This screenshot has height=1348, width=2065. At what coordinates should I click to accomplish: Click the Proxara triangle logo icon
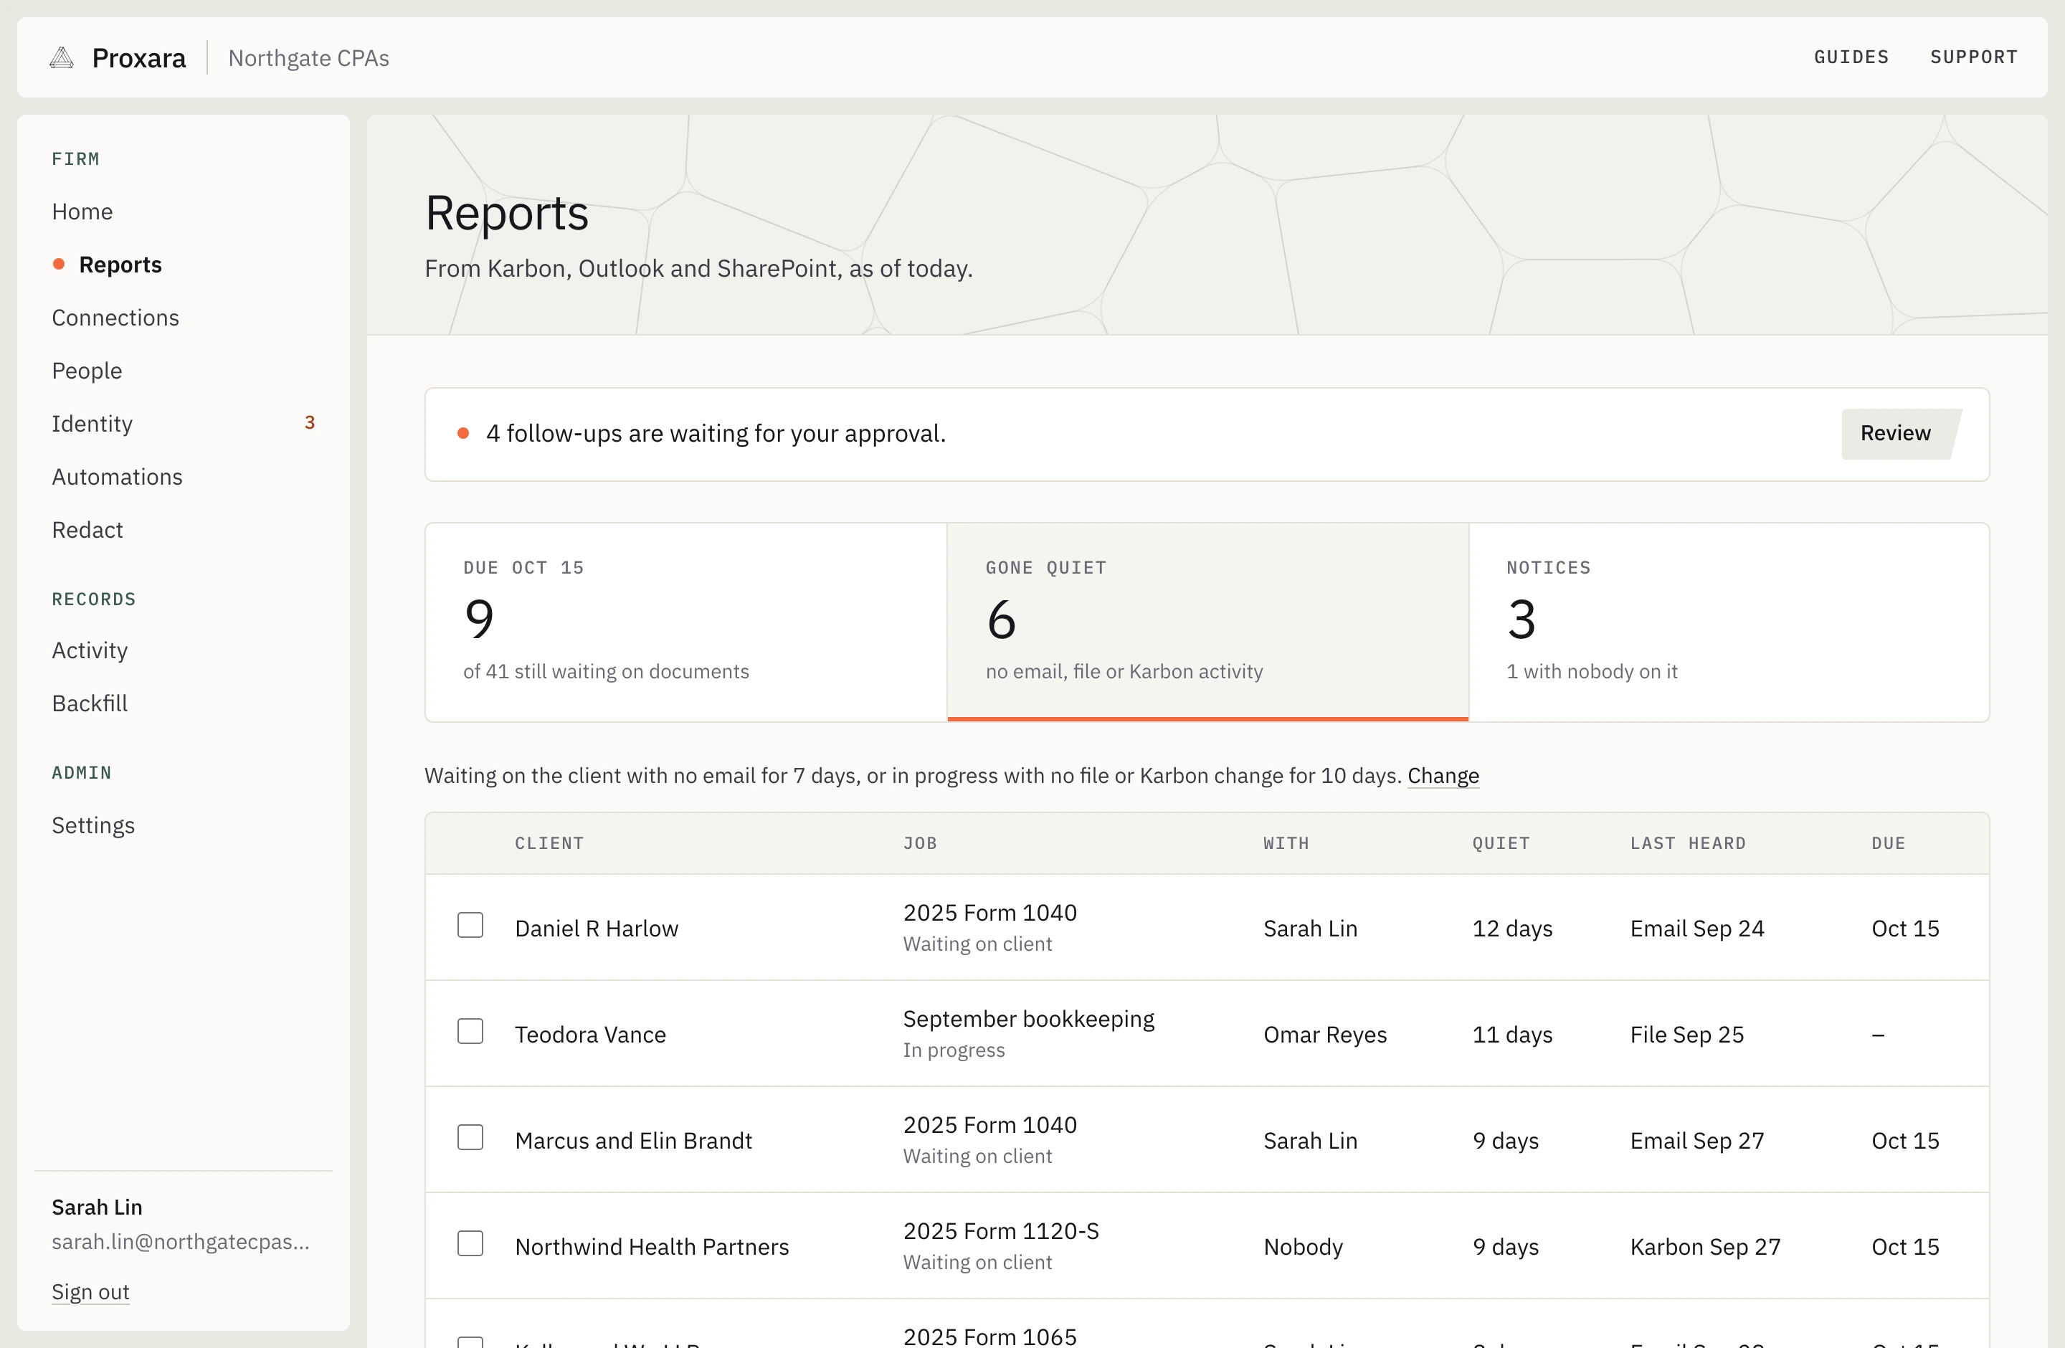(x=62, y=58)
